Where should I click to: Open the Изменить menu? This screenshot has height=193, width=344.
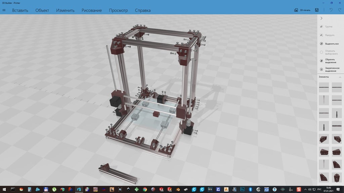65,10
